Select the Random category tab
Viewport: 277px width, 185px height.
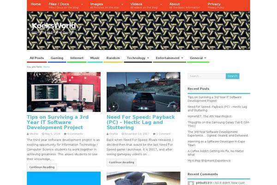coord(113,58)
